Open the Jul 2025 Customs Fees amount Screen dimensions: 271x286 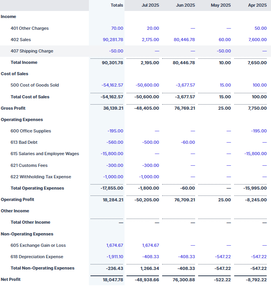(150, 165)
